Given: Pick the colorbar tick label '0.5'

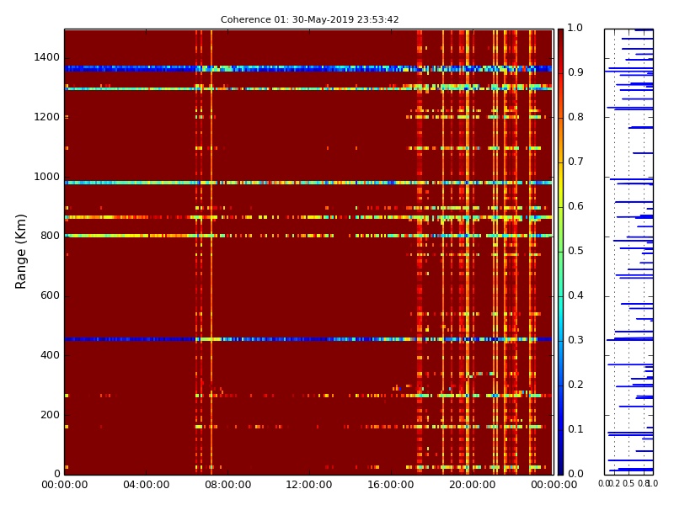Looking at the screenshot, I should click(575, 251).
